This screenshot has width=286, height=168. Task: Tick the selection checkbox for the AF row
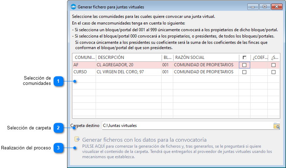click(245, 65)
